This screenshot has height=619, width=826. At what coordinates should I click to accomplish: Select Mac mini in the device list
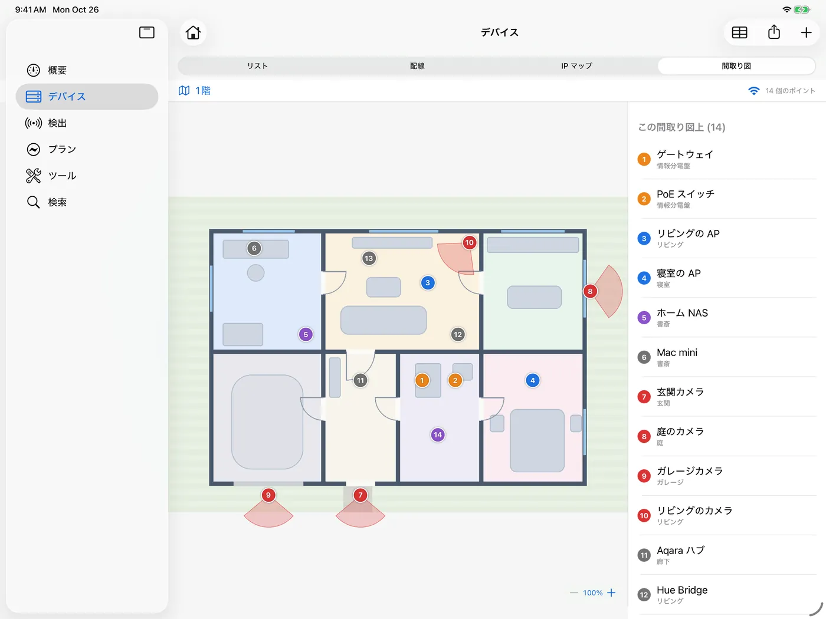tap(727, 357)
